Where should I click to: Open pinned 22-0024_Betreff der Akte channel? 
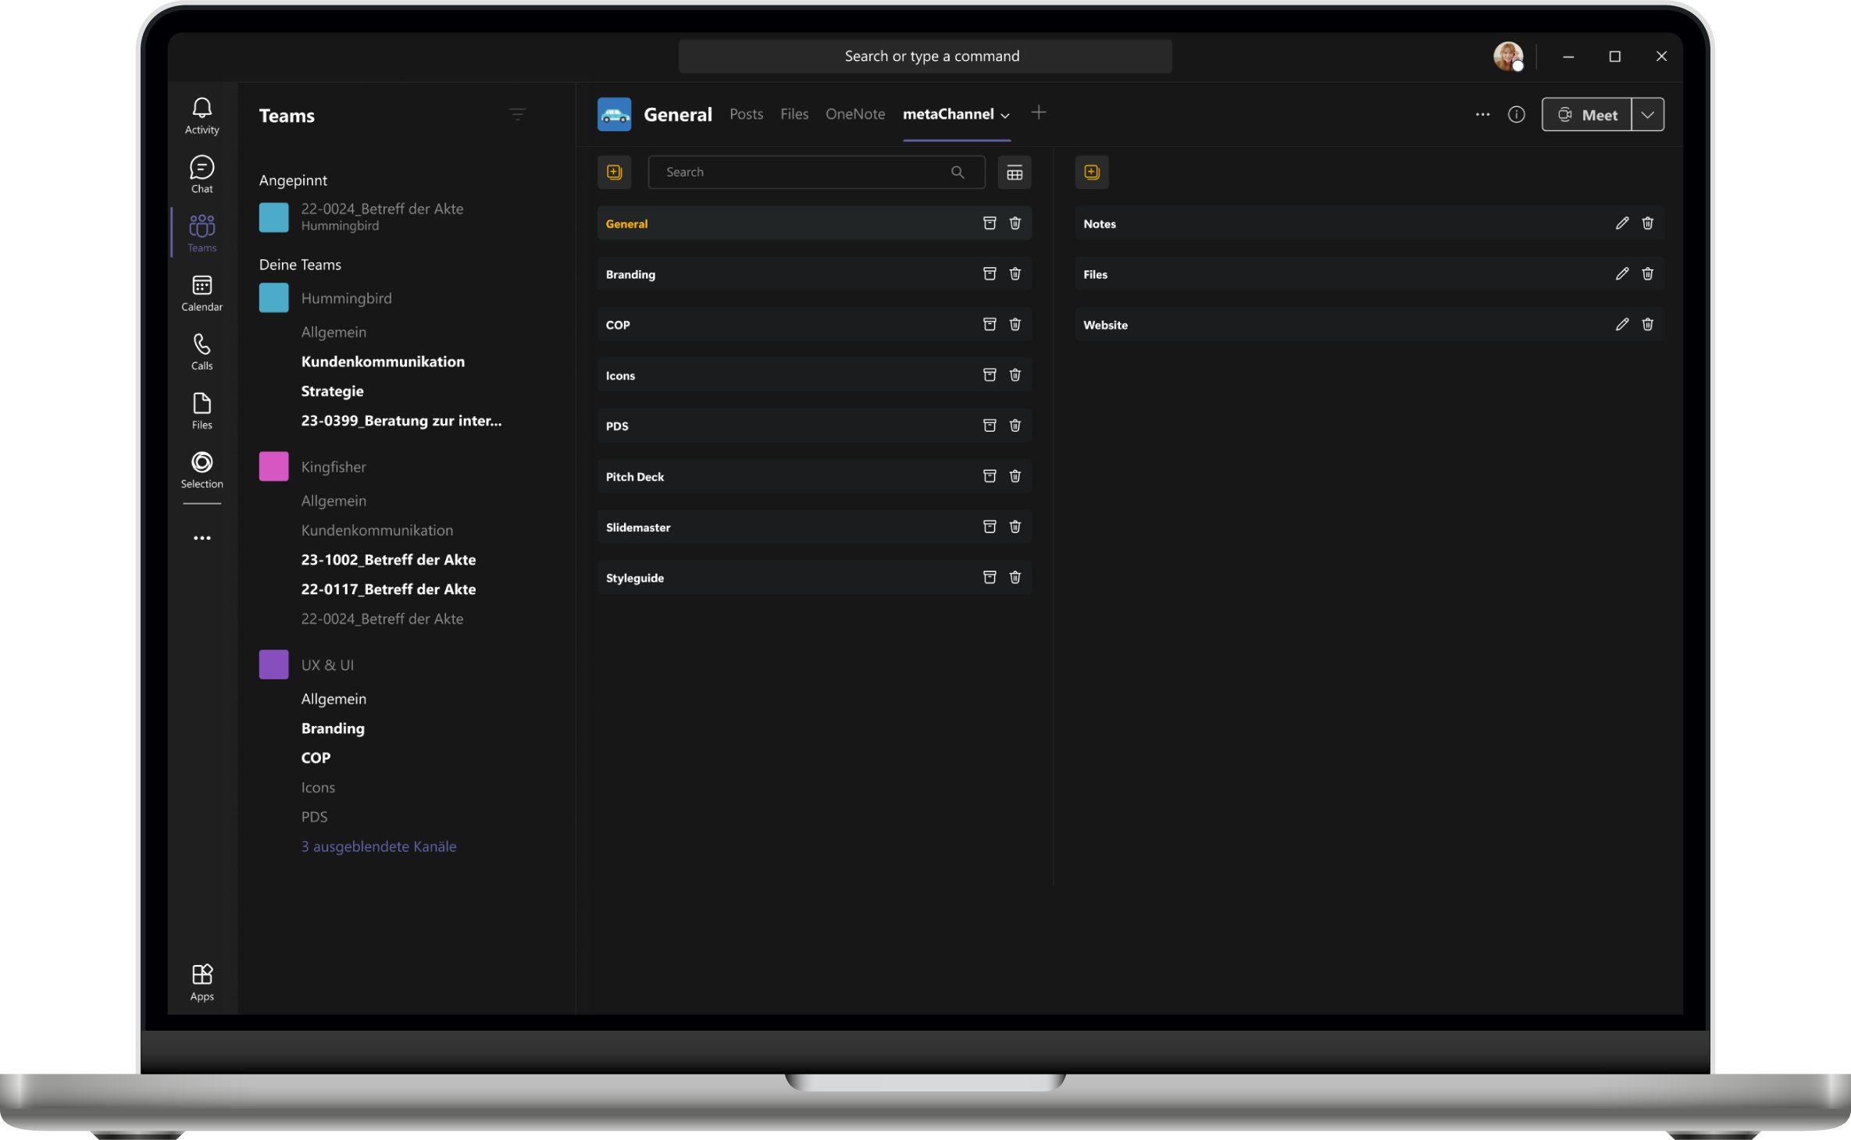[x=383, y=216]
